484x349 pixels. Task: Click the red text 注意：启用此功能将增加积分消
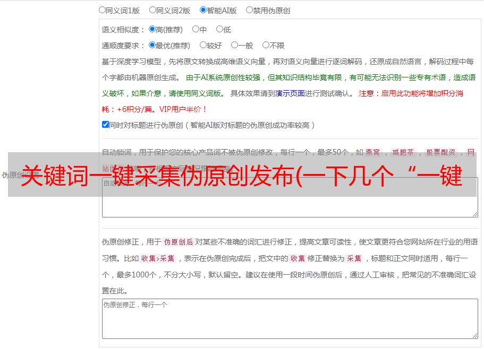[x=411, y=93]
